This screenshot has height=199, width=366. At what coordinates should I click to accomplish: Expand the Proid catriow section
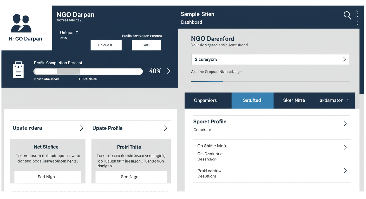345,170
